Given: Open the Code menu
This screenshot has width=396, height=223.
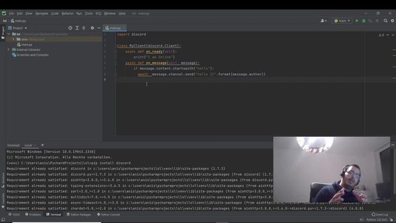Looking at the screenshot, I should click(55, 13).
